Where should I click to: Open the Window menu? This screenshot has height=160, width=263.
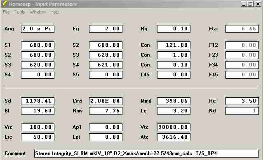click(38, 12)
